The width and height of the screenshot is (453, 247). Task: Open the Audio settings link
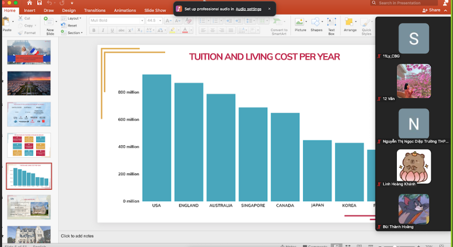click(x=248, y=9)
